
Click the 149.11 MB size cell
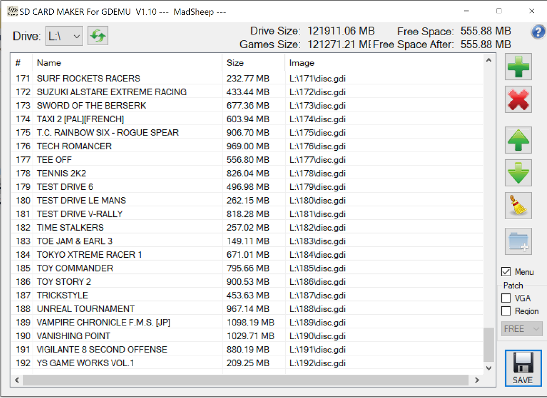click(248, 241)
